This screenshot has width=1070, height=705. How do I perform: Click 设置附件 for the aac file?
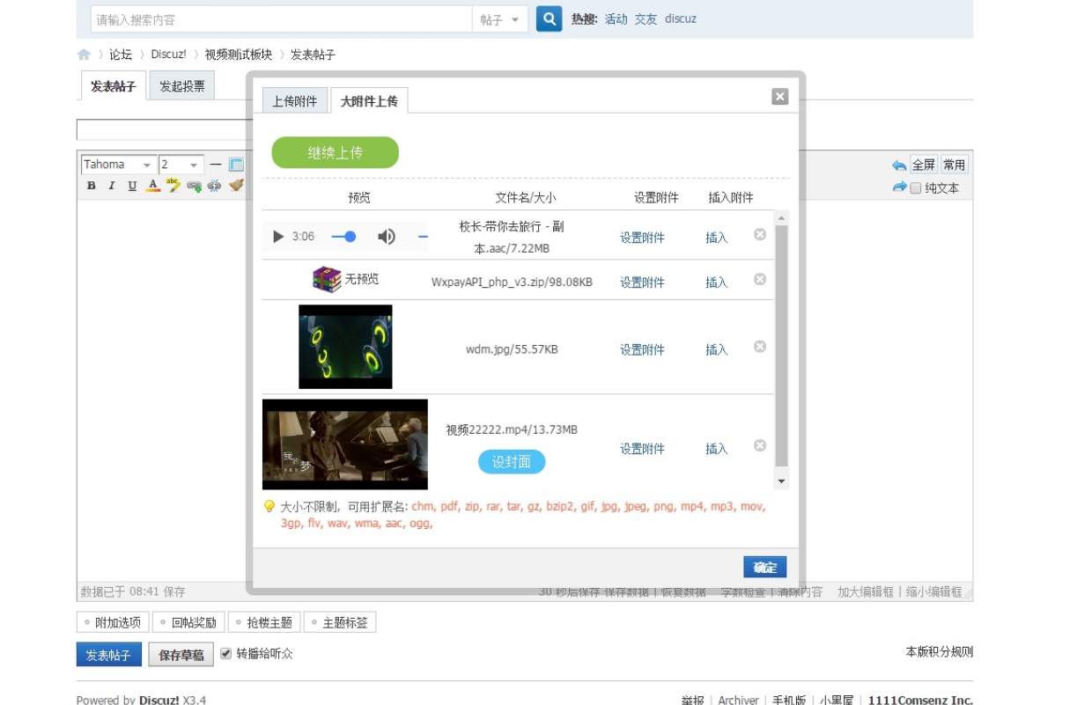[642, 238]
